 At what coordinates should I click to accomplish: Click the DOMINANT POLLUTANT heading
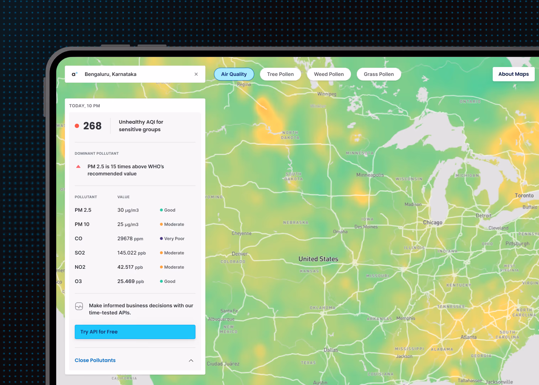(x=96, y=153)
